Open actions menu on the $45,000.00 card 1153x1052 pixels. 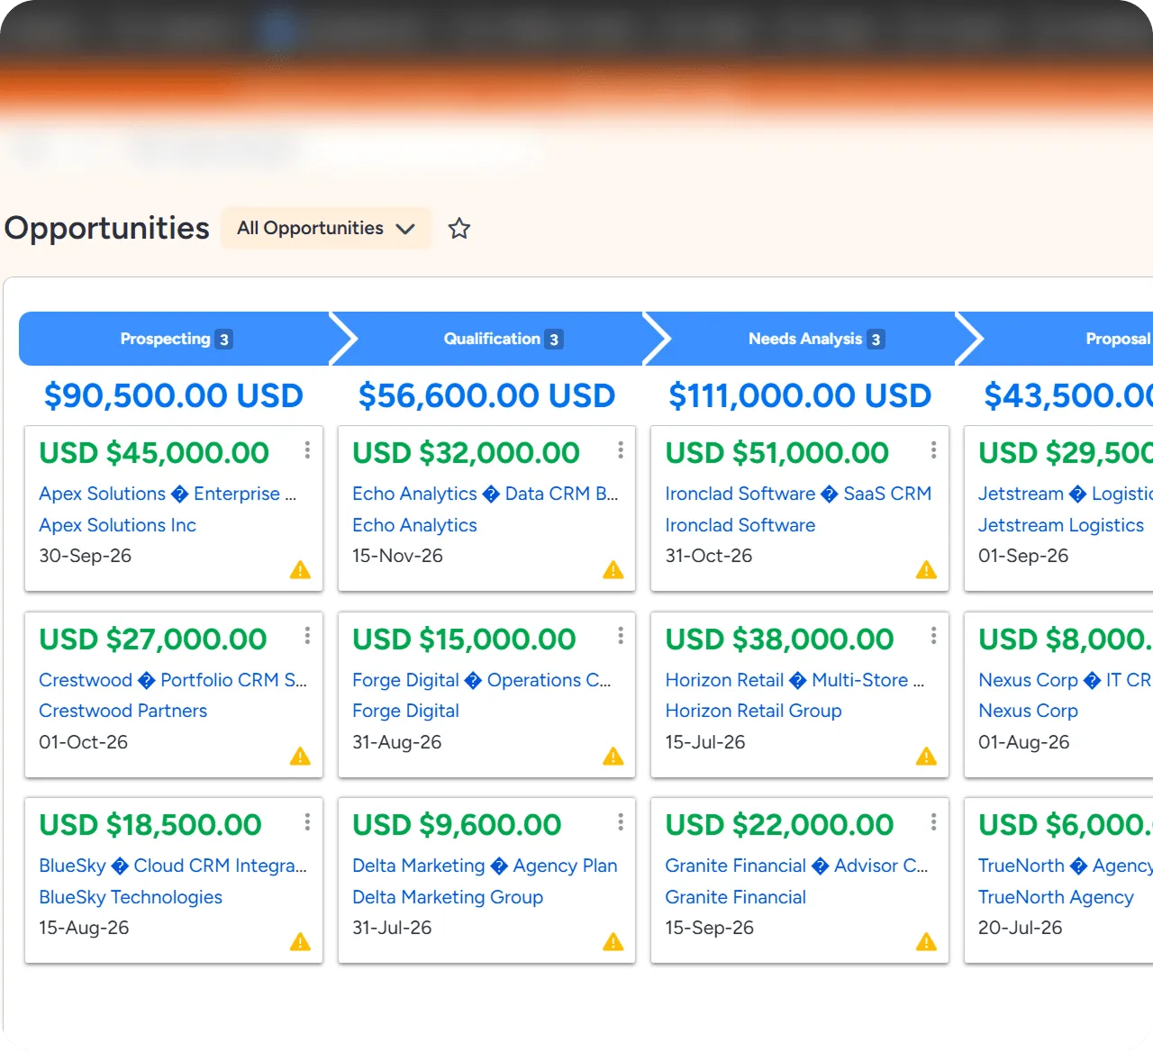point(307,450)
